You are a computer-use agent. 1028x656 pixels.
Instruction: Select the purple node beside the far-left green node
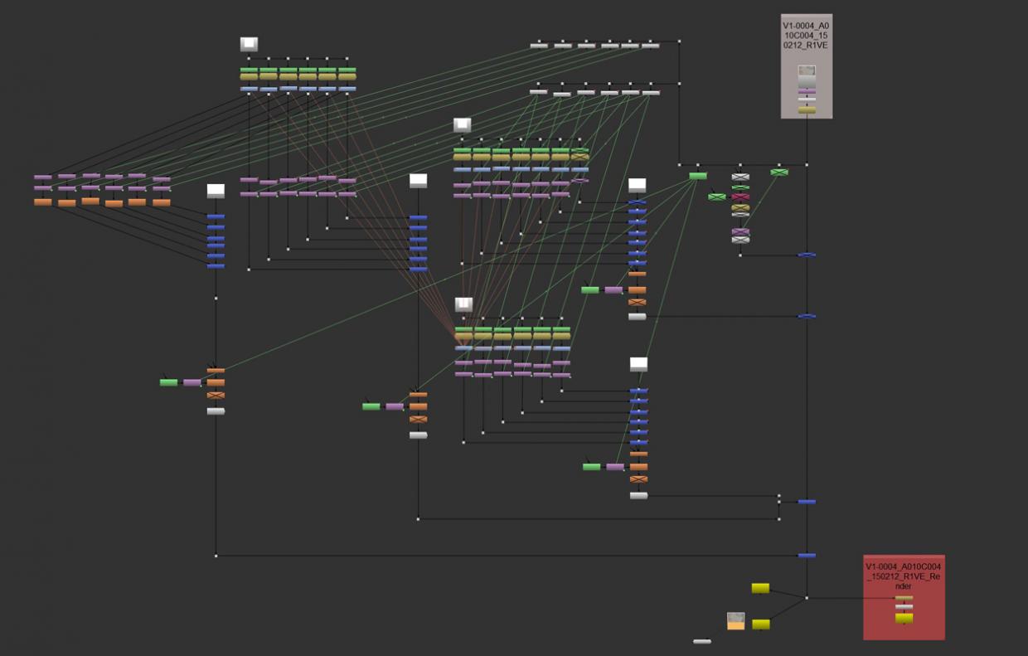(192, 382)
